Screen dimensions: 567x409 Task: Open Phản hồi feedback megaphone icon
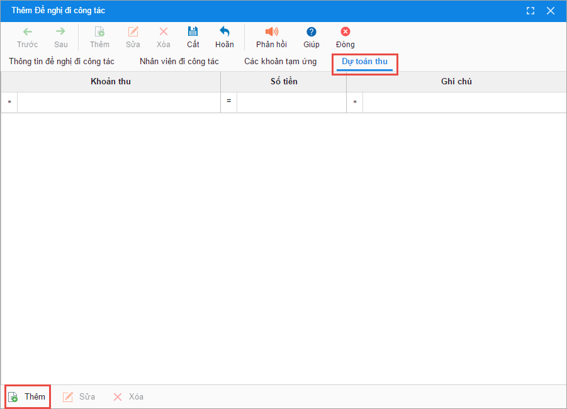(271, 32)
